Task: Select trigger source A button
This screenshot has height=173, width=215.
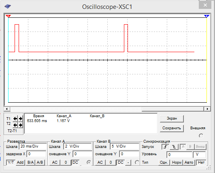Action: pos(183,147)
